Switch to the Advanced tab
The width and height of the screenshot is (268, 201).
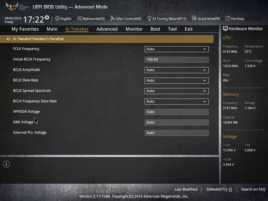point(107,29)
